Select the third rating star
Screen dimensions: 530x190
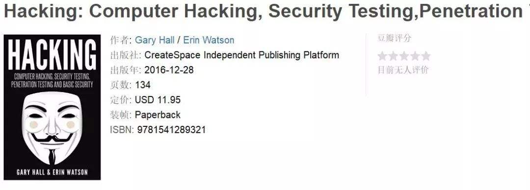(x=404, y=56)
